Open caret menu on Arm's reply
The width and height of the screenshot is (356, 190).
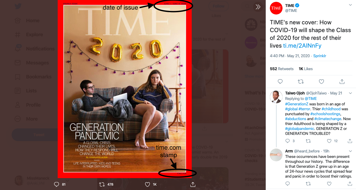[350, 151]
